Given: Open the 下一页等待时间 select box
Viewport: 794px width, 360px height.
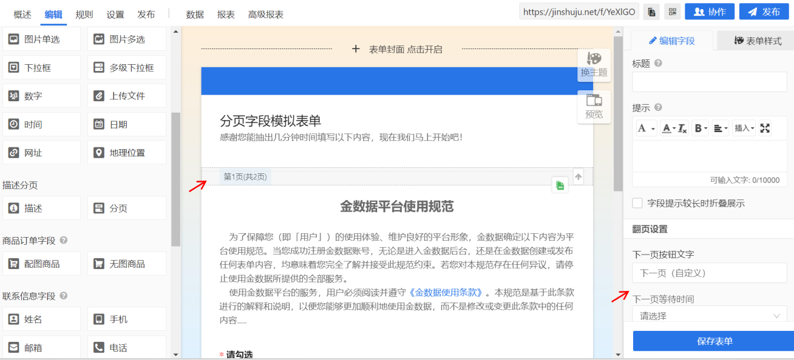Looking at the screenshot, I should tap(710, 315).
